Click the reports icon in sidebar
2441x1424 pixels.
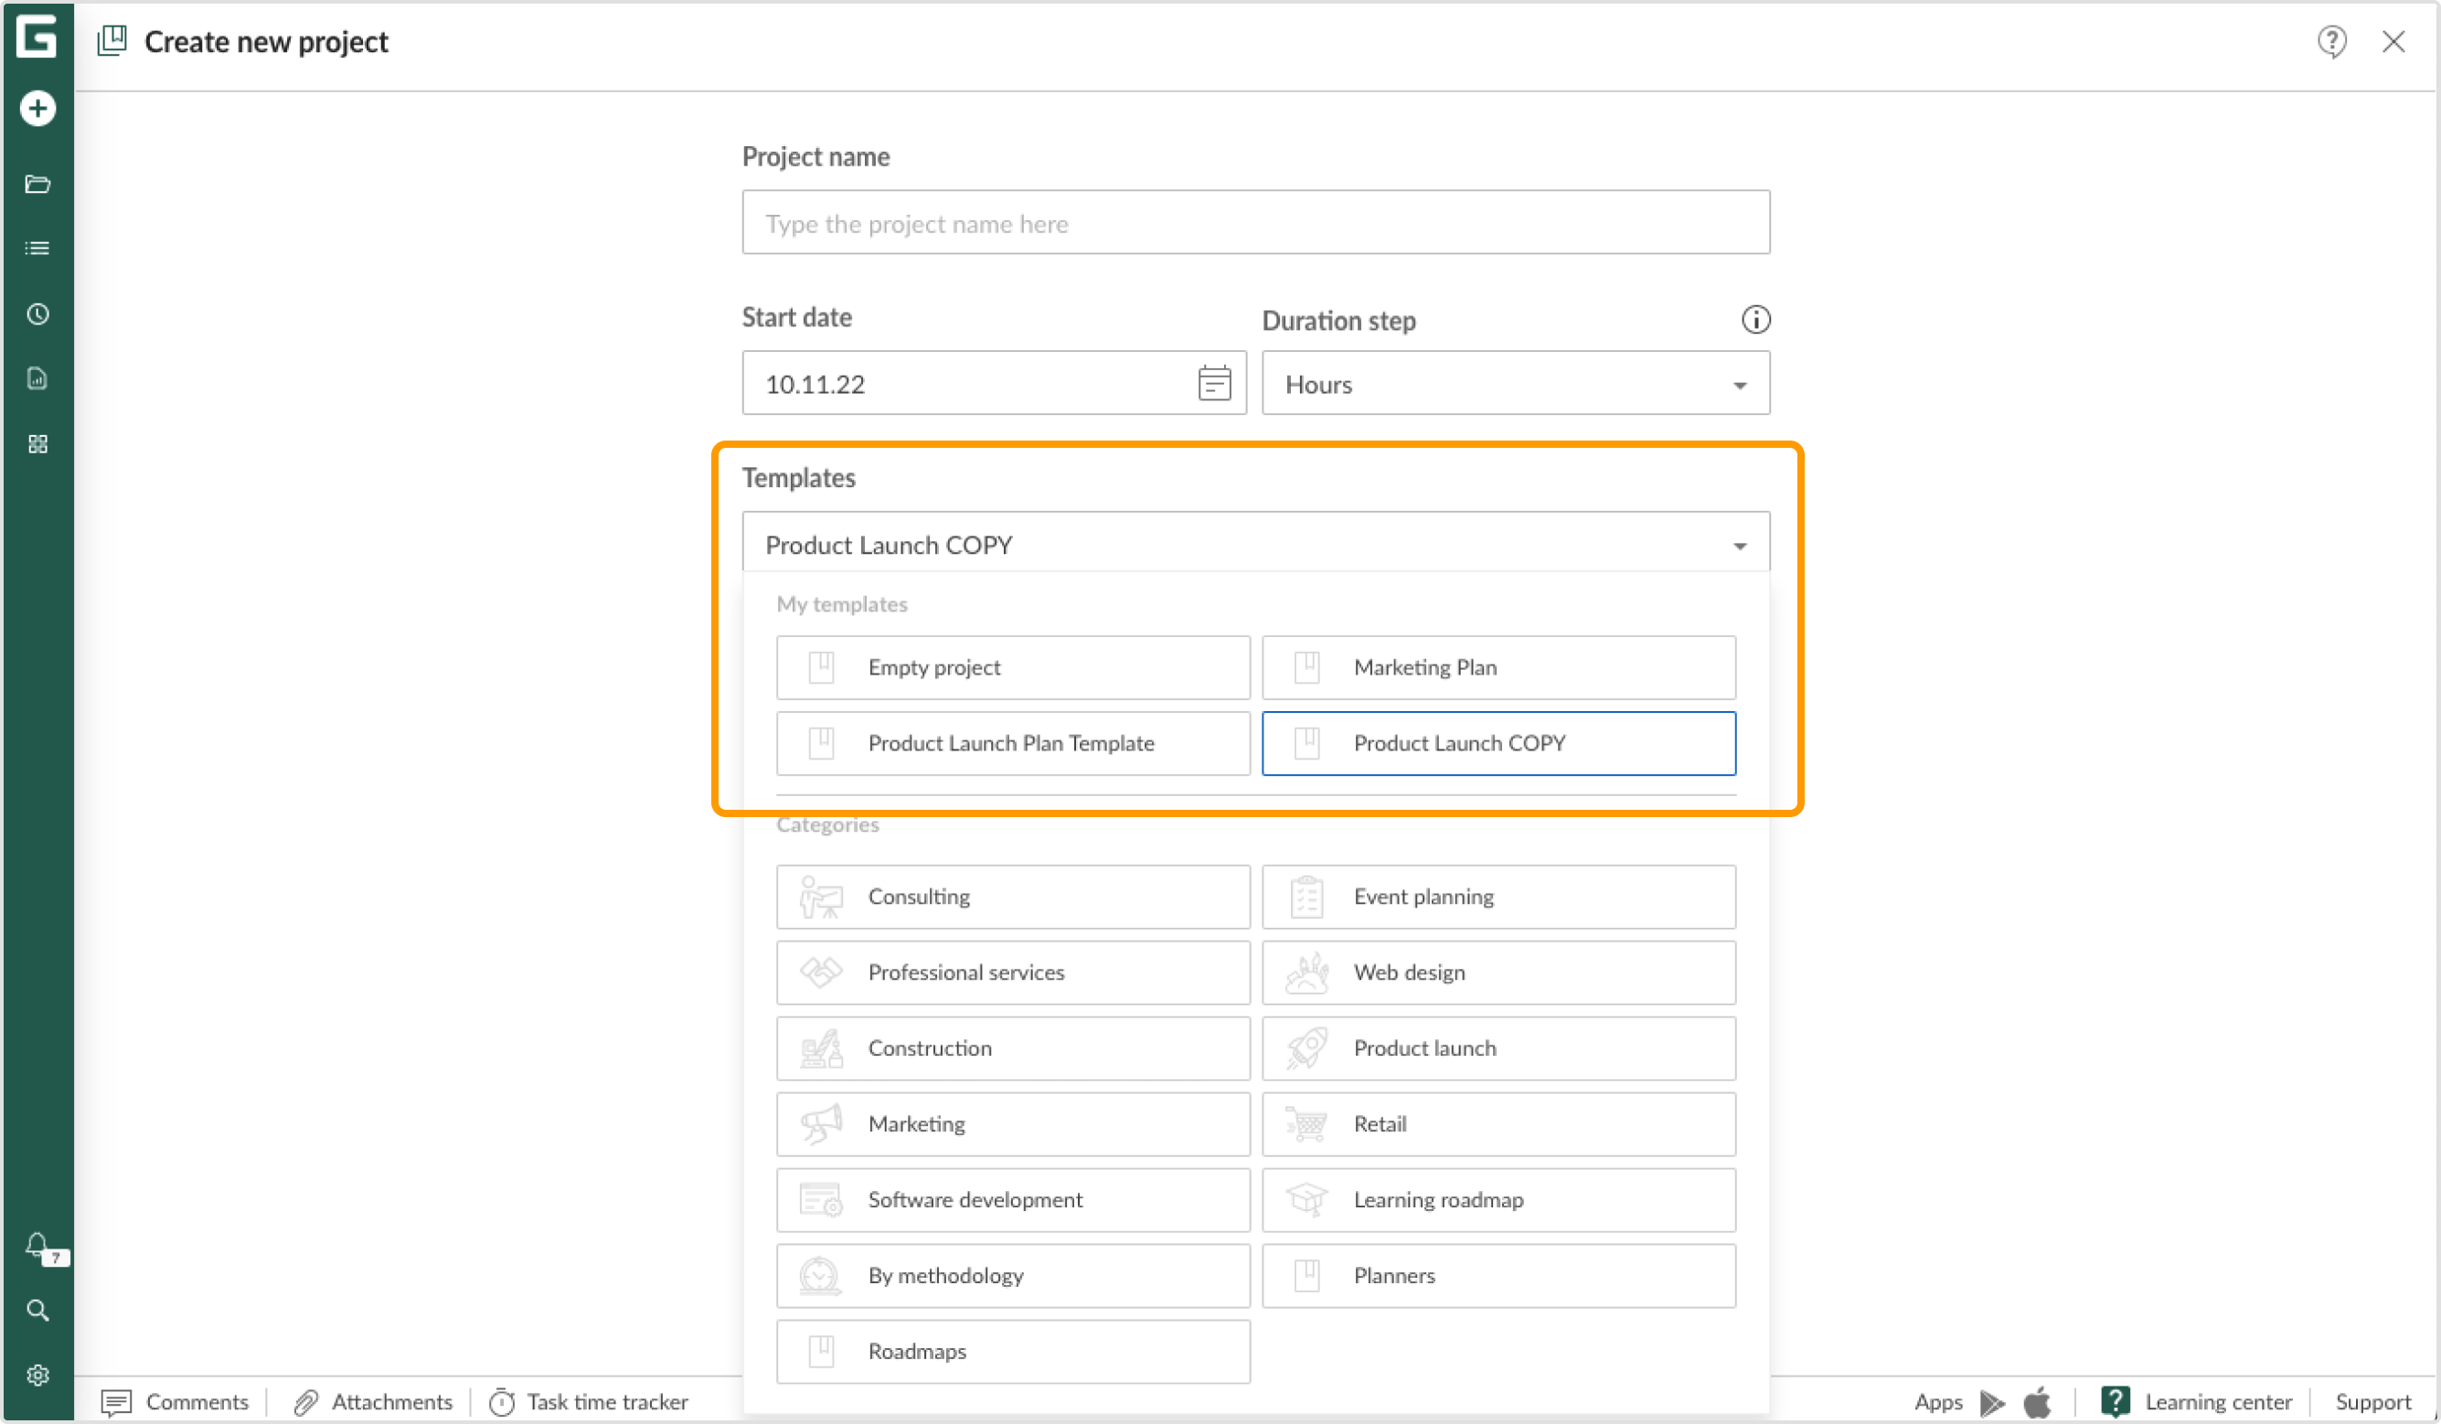pos(37,378)
